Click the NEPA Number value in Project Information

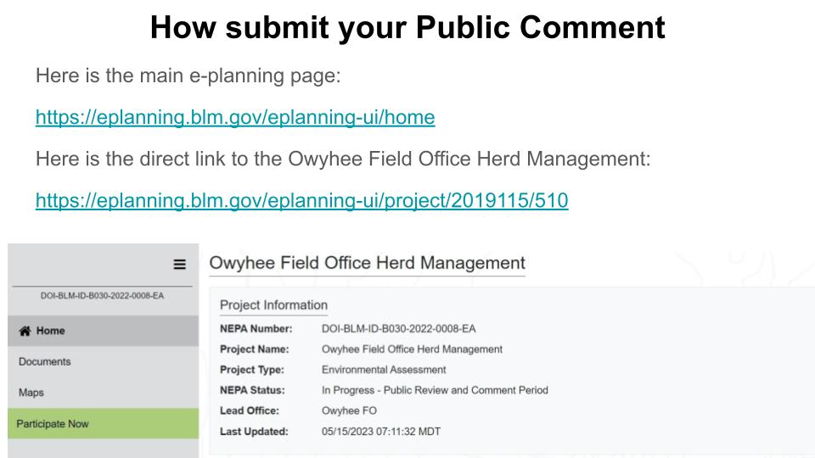click(x=399, y=329)
